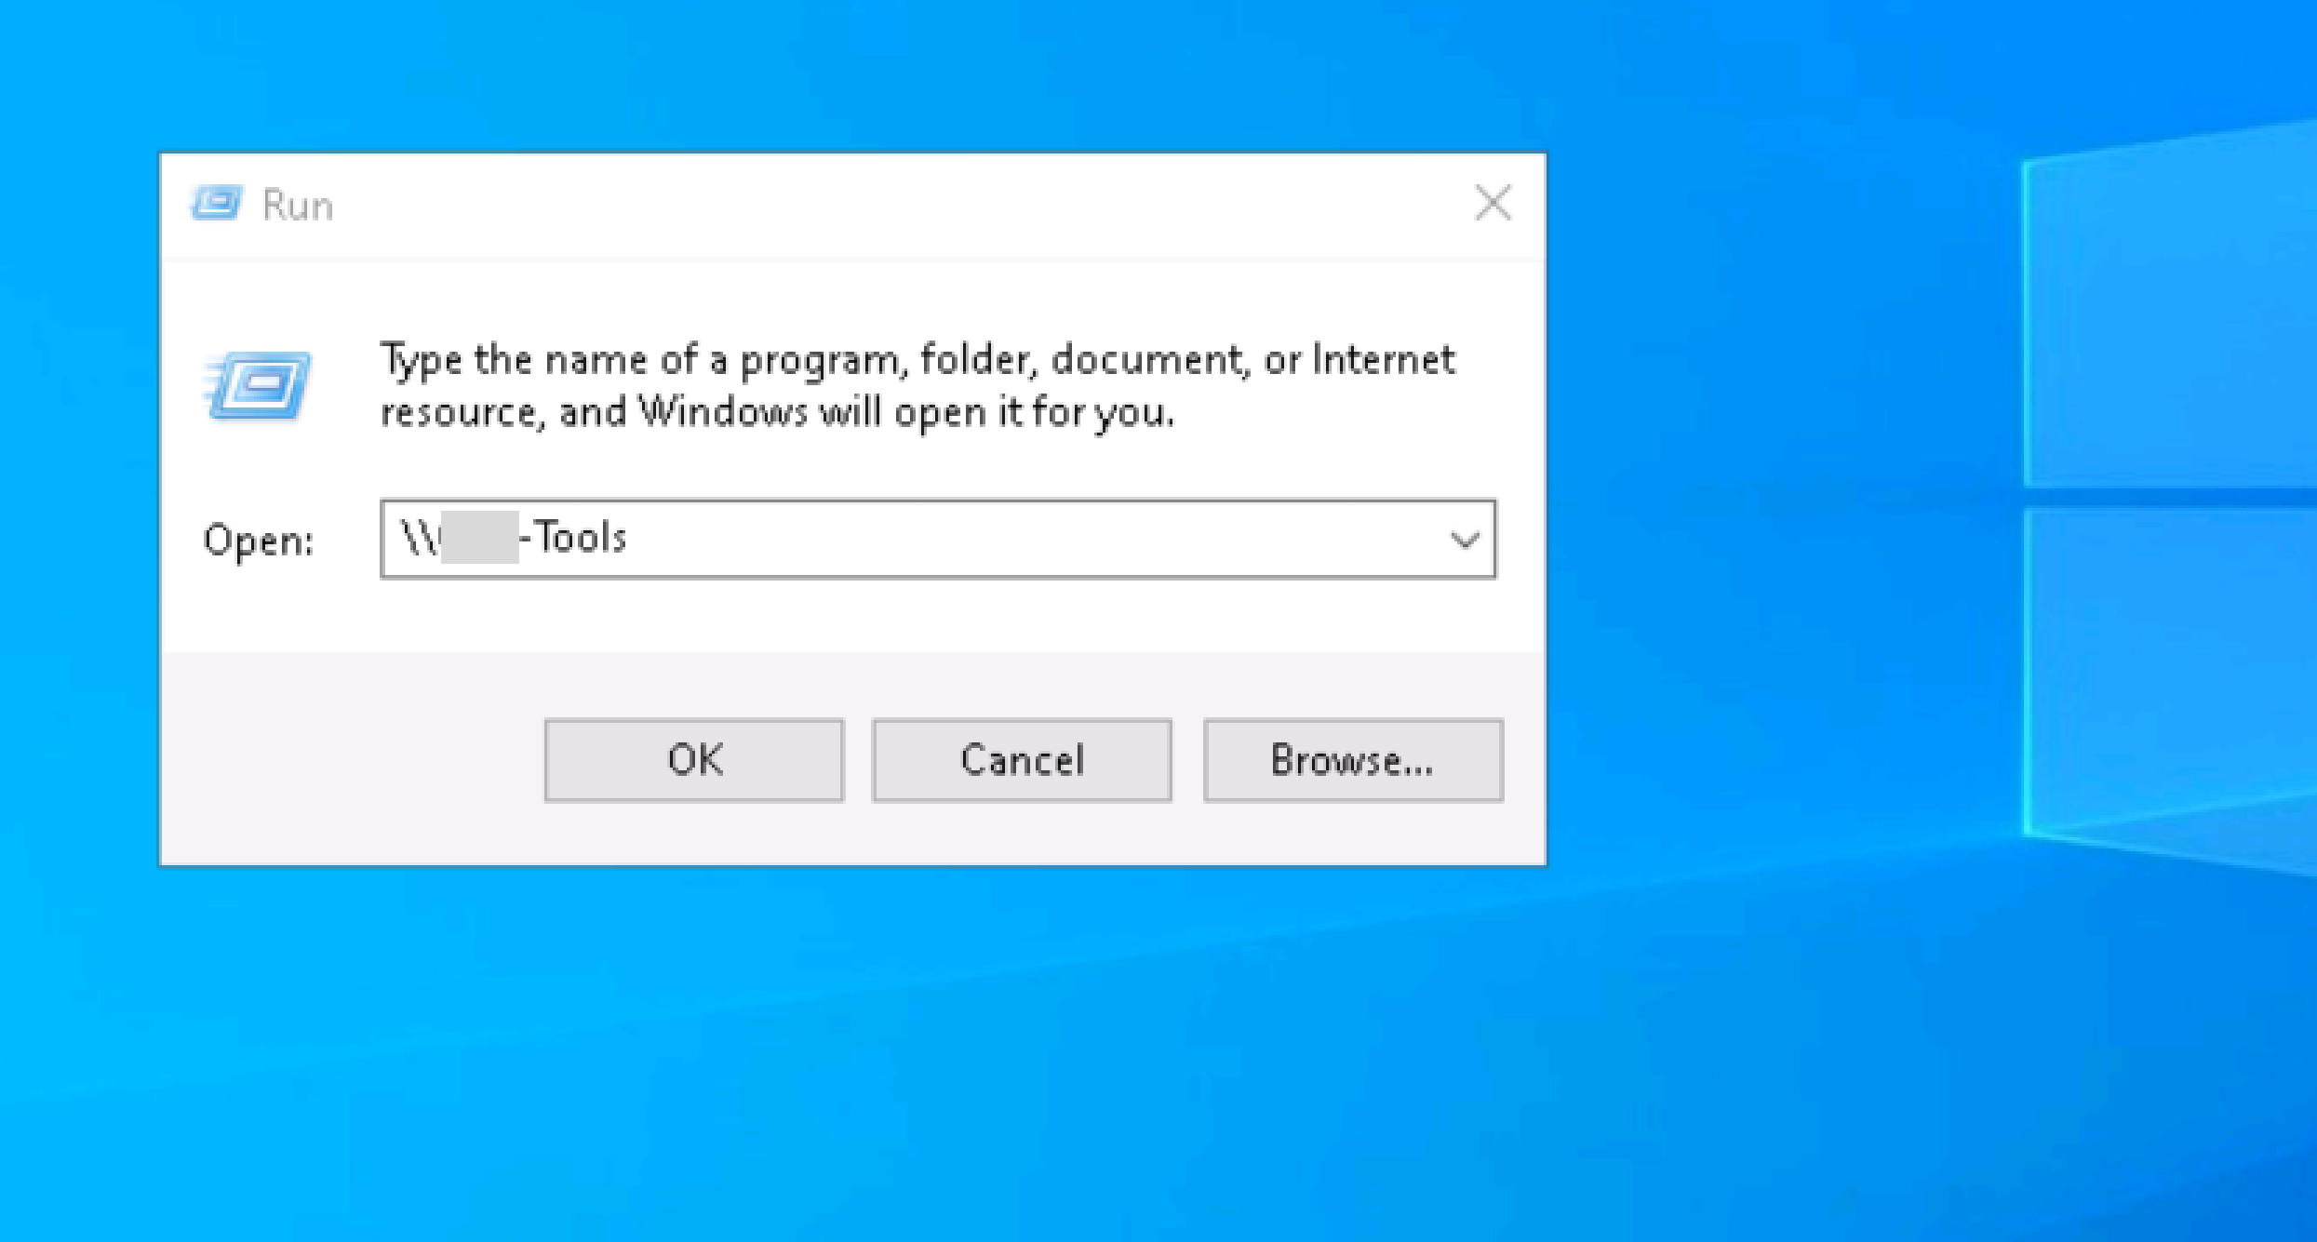2317x1242 pixels.
Task: Click the 'Run' title text
Action: [x=298, y=205]
